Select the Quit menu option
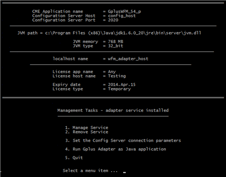This screenshot has width=226, height=177. click(74, 158)
